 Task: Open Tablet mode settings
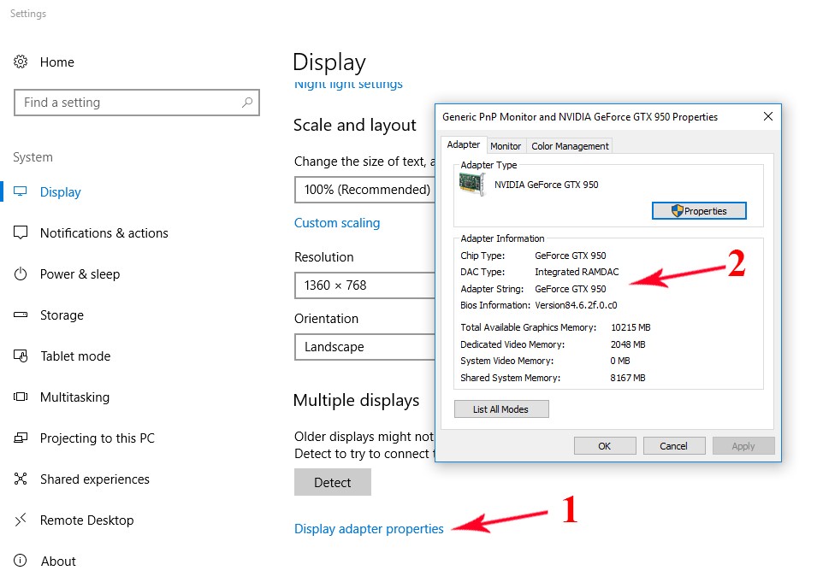click(75, 356)
